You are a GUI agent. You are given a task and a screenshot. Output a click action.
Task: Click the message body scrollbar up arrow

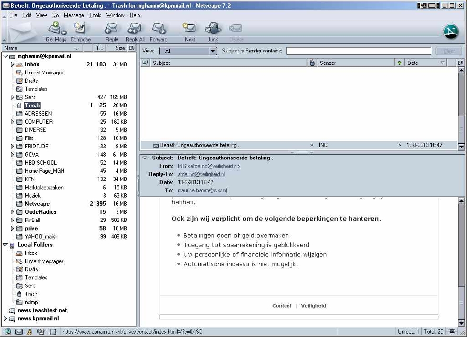(x=461, y=201)
